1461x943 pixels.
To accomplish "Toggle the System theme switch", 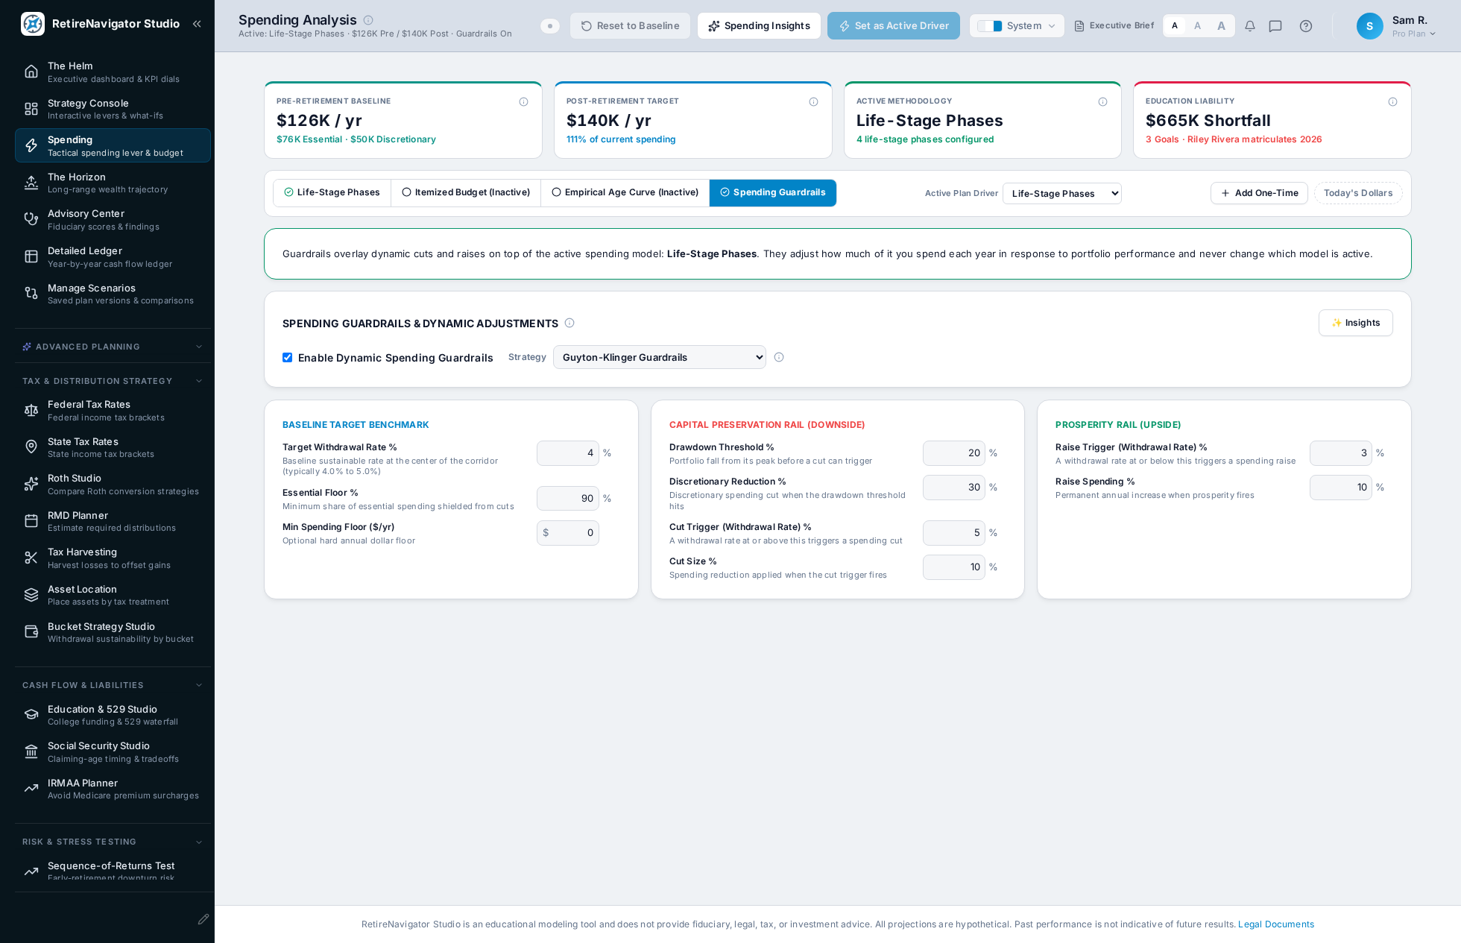I will click(x=990, y=26).
